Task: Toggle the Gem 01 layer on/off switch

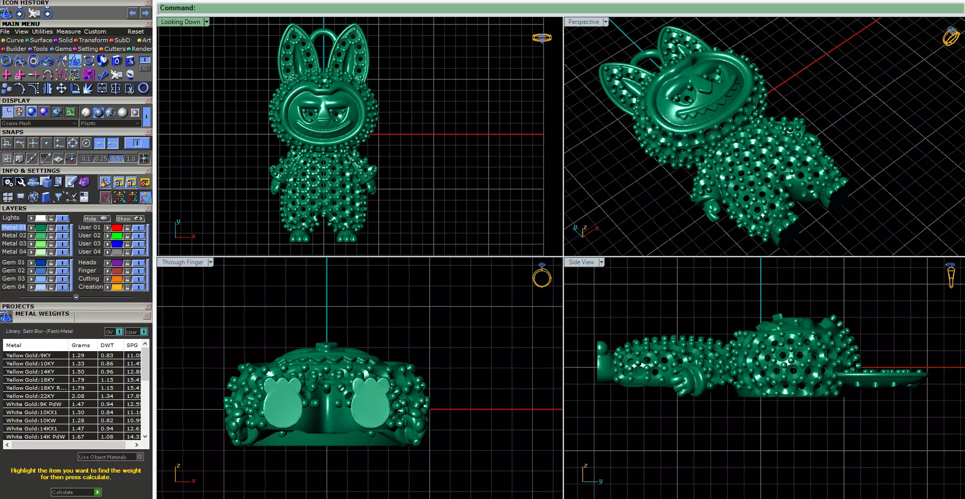Action: [x=62, y=263]
